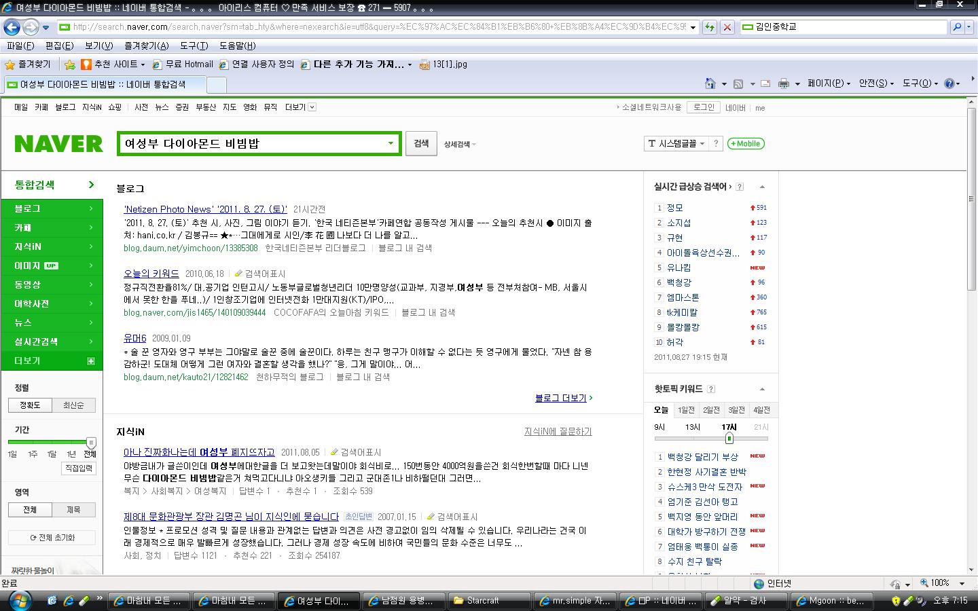Launch Internet Explorer from the quick launch
Screen dimensions: 978x611
point(68,600)
